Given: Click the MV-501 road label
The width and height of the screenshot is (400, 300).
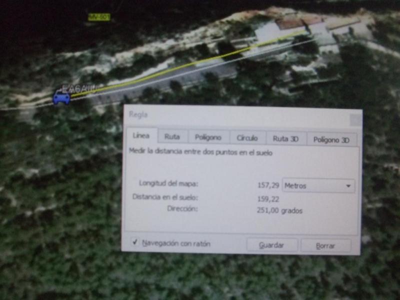Looking at the screenshot, I should (x=98, y=17).
